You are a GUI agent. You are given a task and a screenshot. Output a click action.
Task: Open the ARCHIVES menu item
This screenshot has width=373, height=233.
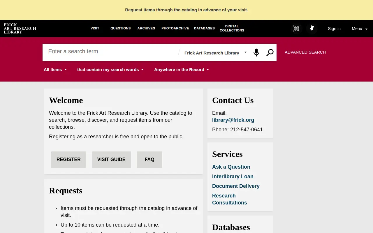click(146, 28)
